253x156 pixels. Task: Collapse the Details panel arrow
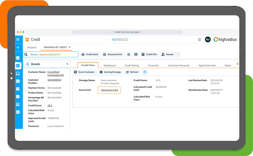67,64
